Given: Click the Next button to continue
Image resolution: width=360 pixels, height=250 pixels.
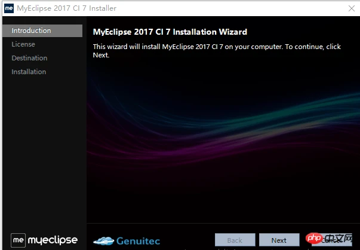Looking at the screenshot, I should (279, 240).
